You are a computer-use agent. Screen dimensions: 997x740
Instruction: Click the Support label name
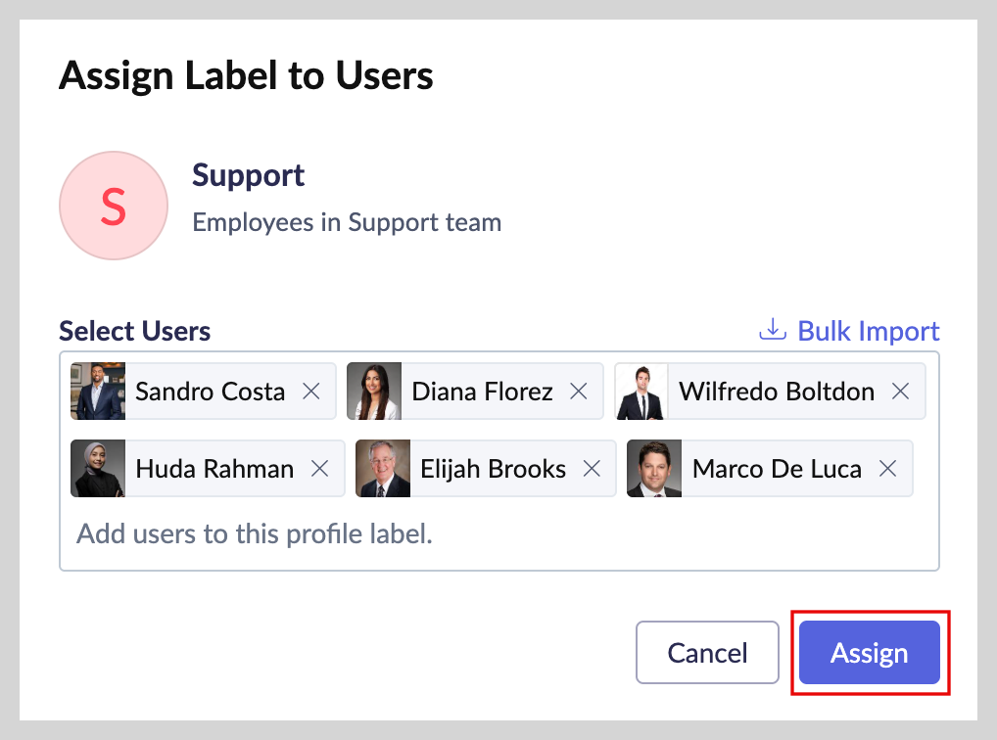coord(249,175)
